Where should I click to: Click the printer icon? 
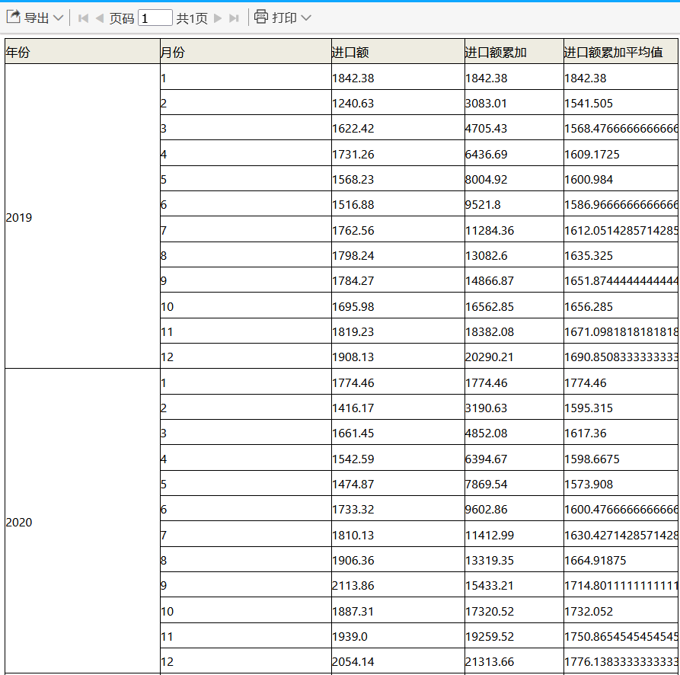261,17
